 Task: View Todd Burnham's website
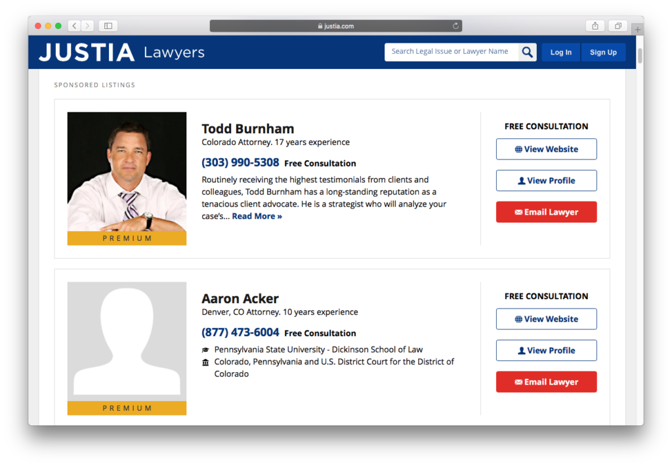546,149
